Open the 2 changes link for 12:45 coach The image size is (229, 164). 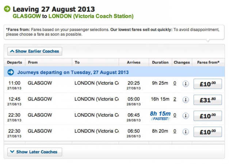175,99
